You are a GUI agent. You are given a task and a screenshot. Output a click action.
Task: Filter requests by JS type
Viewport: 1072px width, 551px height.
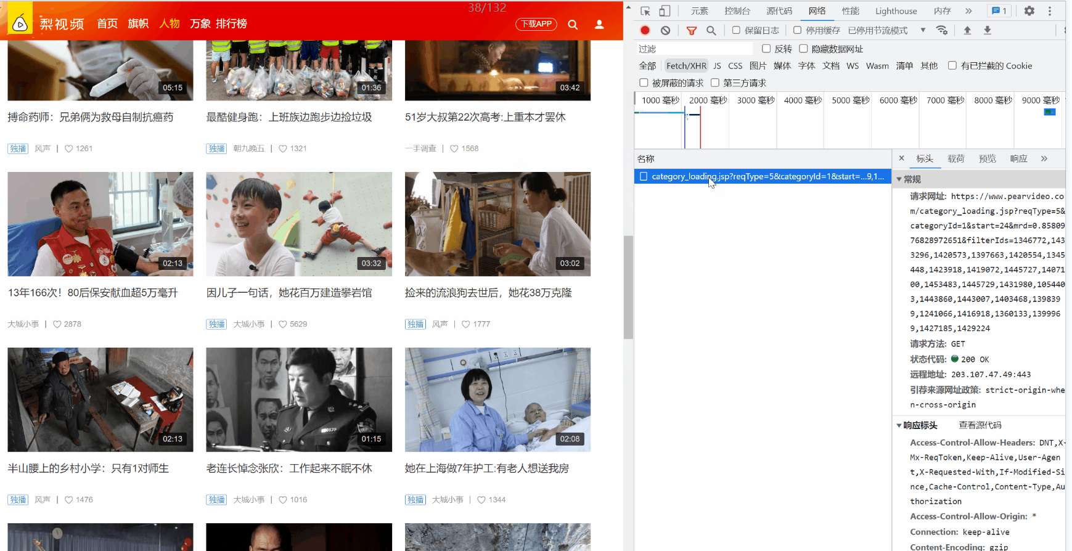pyautogui.click(x=717, y=66)
